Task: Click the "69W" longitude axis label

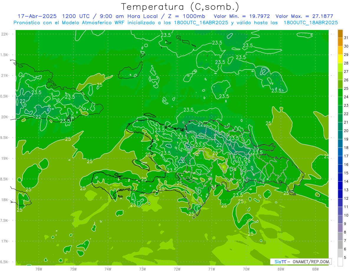Action: point(281,269)
